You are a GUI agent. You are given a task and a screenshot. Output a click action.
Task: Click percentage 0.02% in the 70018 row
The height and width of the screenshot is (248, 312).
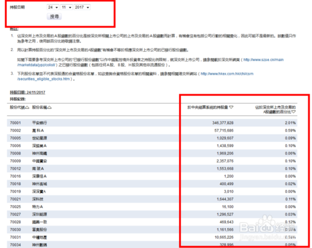(290, 184)
